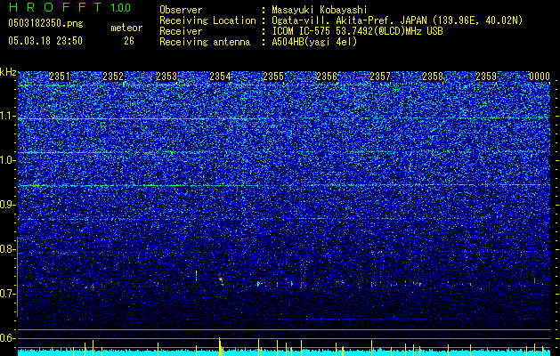Click the 0.8 kHz axis label

(8, 249)
